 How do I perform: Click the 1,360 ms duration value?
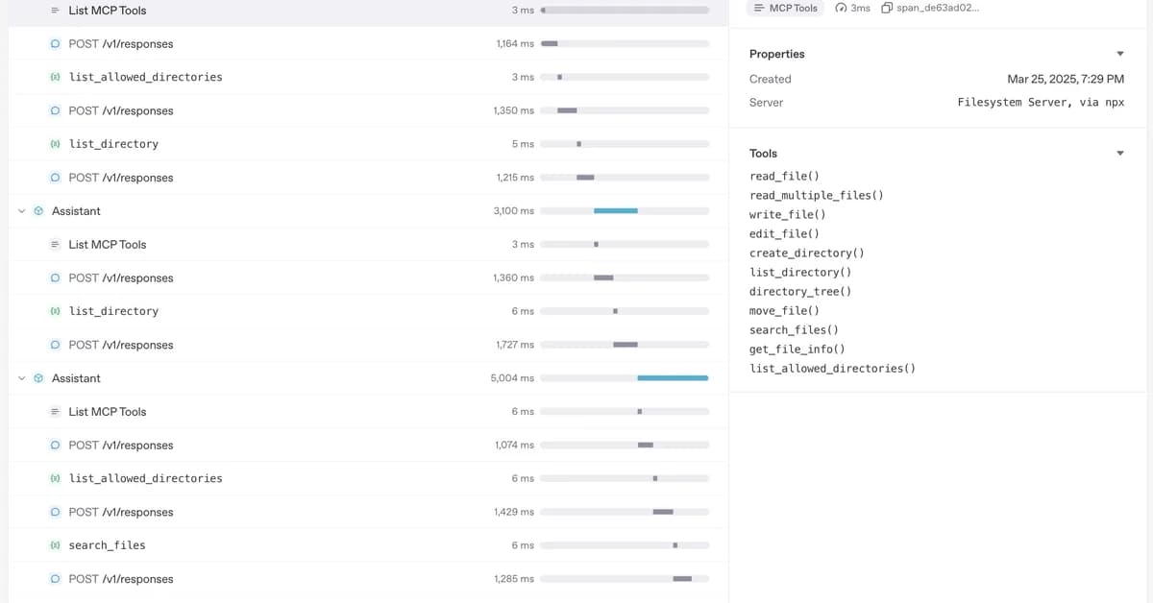(x=514, y=277)
